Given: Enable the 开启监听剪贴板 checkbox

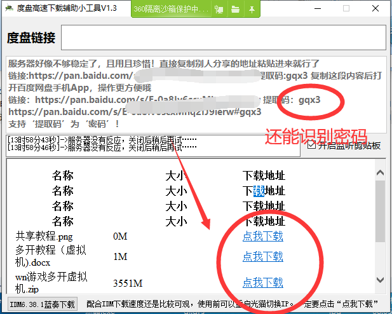Looking at the screenshot, I should click(x=311, y=145).
